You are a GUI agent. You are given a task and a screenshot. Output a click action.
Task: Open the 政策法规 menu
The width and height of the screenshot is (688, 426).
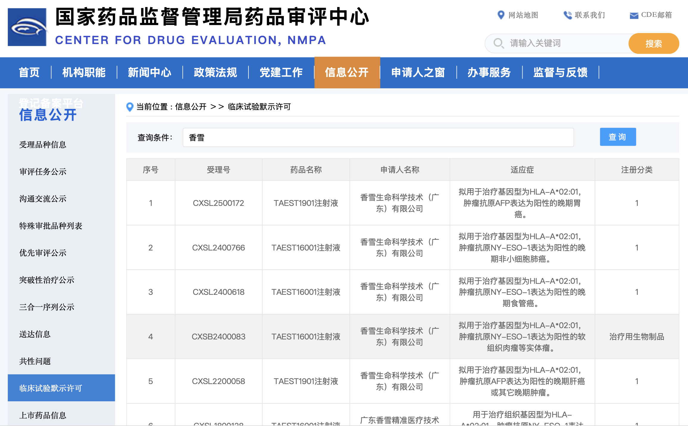(x=215, y=72)
